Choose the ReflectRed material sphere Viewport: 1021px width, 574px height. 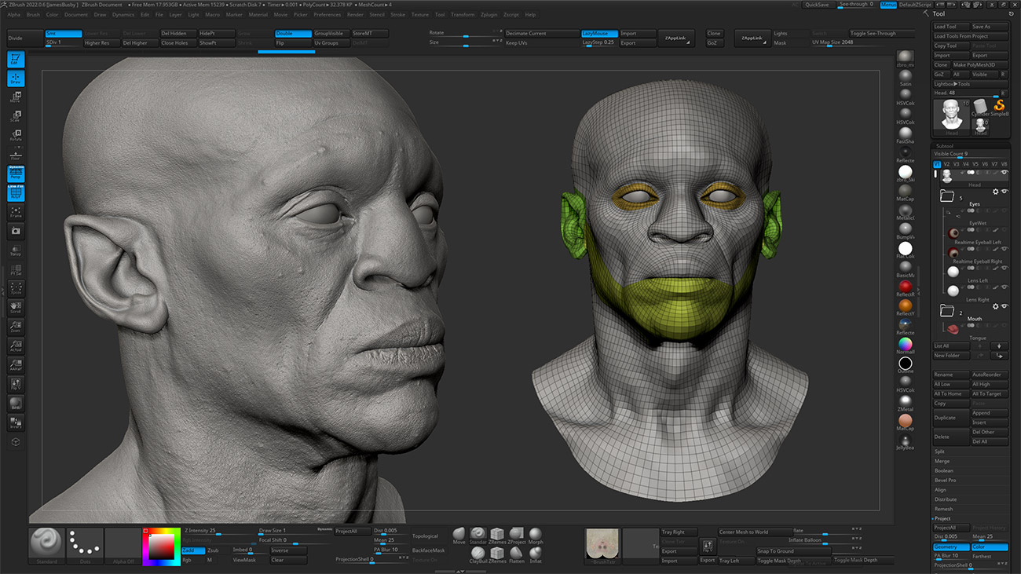click(906, 287)
